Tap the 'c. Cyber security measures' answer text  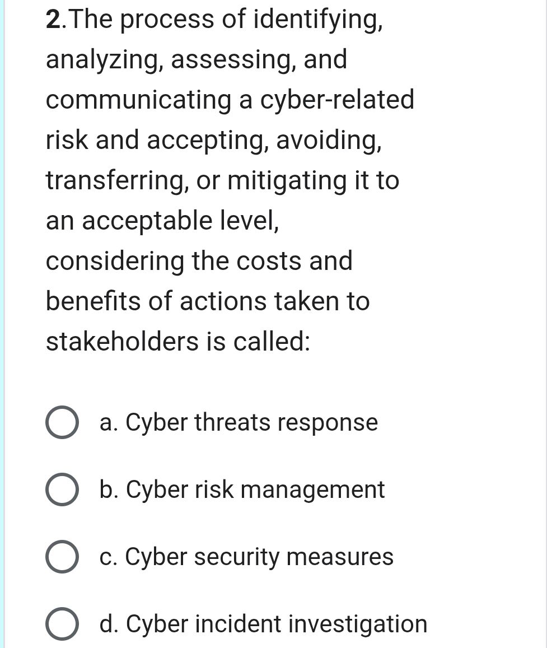246,557
